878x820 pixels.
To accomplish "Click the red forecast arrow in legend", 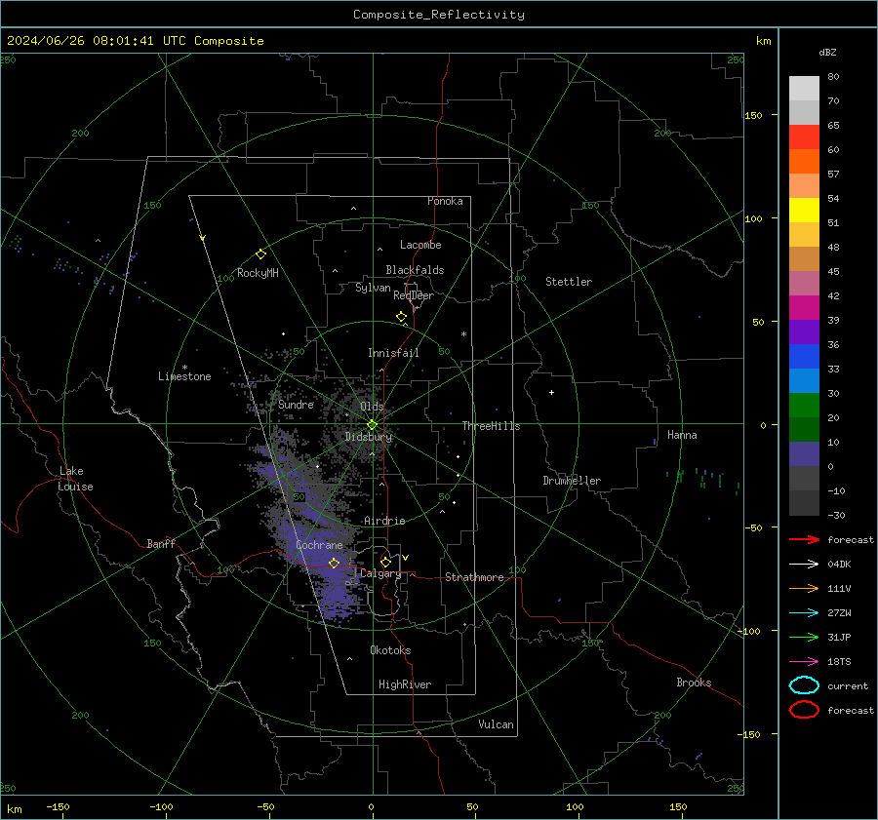I will [804, 539].
